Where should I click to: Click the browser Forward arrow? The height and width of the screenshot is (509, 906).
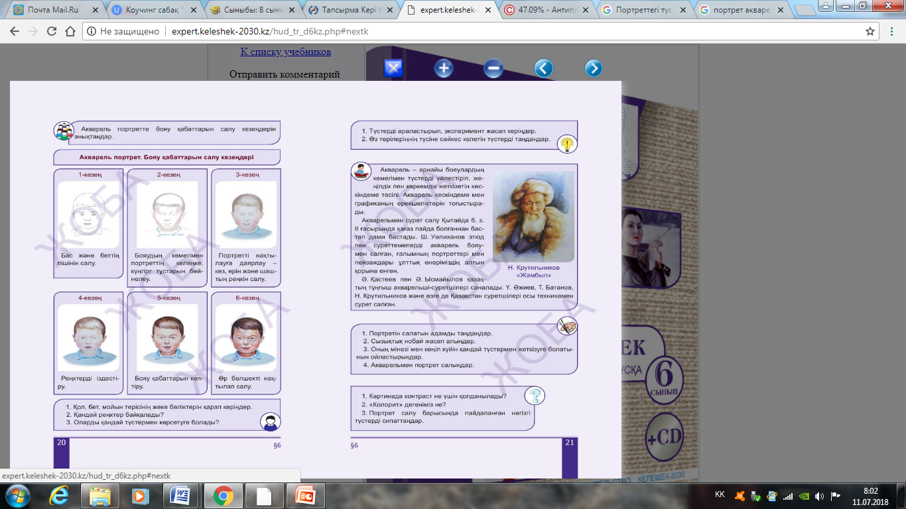point(32,31)
